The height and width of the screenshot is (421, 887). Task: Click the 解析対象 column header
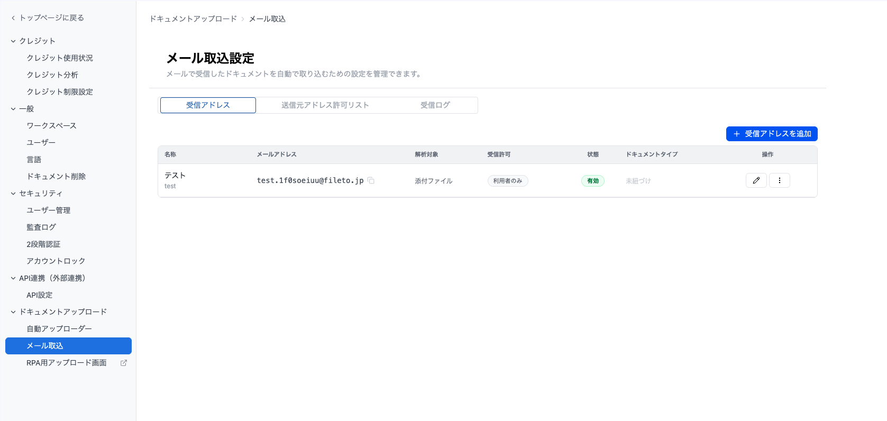[x=426, y=154]
